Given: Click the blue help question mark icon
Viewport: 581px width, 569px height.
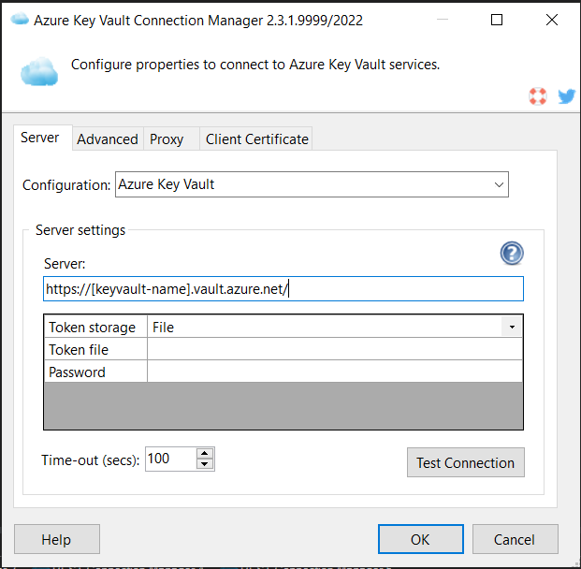Looking at the screenshot, I should click(x=512, y=253).
